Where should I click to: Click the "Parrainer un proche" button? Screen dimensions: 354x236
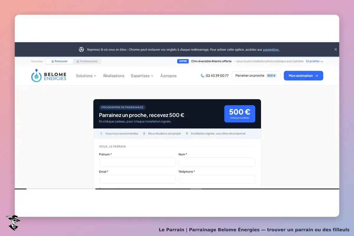coord(256,76)
